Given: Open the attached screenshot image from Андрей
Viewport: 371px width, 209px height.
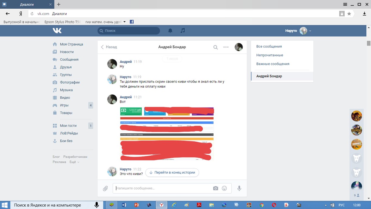Looking at the screenshot, I should pyautogui.click(x=167, y=134).
